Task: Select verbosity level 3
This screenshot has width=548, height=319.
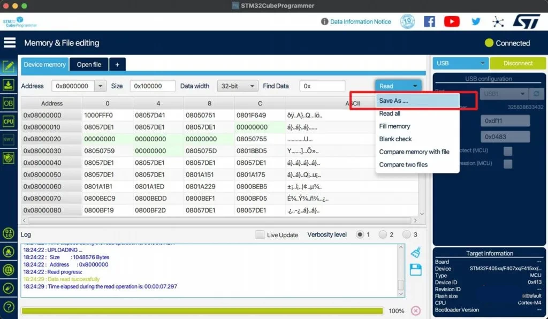Action: pyautogui.click(x=406, y=234)
